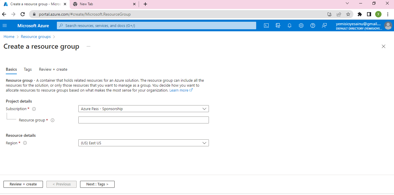Open Directories and subscriptions filter icon

click(278, 25)
